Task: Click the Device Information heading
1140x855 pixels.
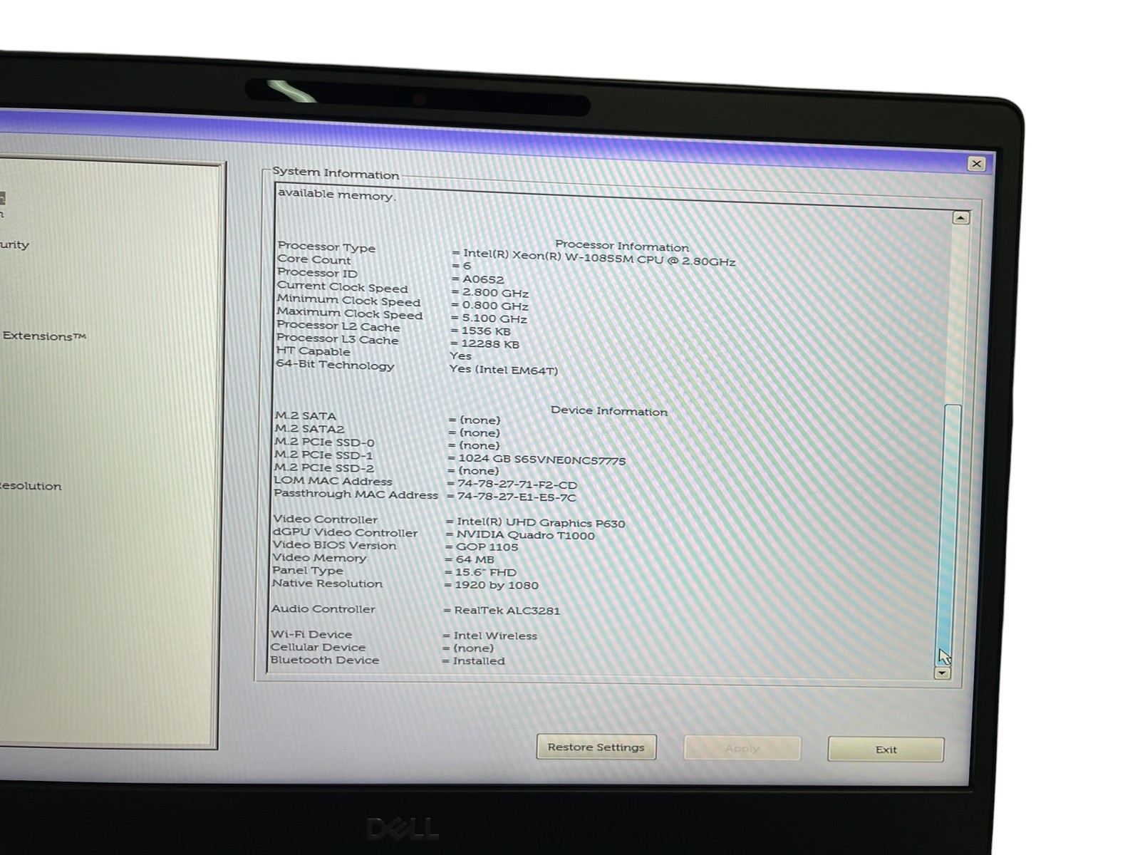Action: click(x=609, y=411)
